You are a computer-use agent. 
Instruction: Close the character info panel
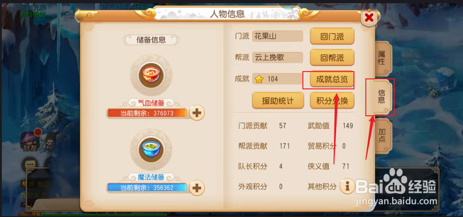coord(369,18)
